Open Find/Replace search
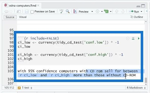Screen dimensions: 150x93 point(68,11)
